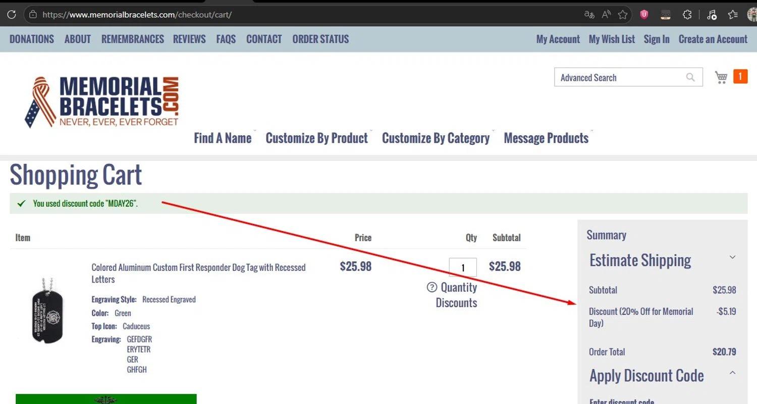757x404 pixels.
Task: Click the search magnifier icon
Action: point(690,77)
